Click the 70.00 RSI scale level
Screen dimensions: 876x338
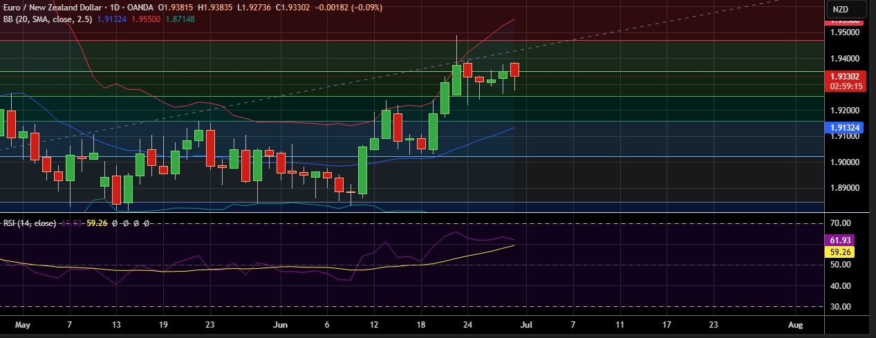(x=841, y=223)
